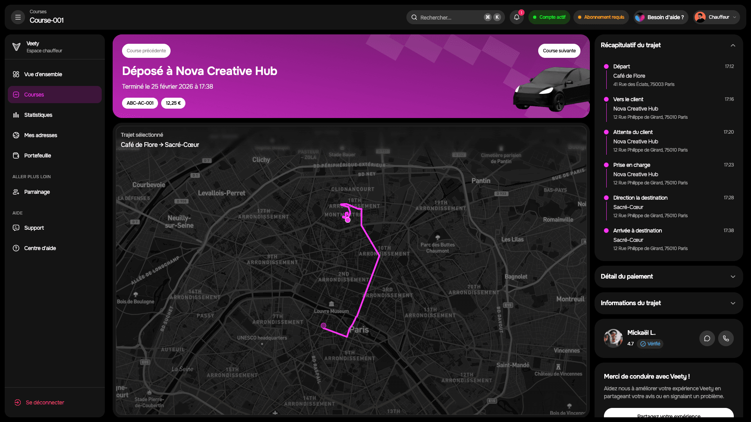Go to Mes adresses menu item
The height and width of the screenshot is (422, 751).
pyautogui.click(x=41, y=135)
